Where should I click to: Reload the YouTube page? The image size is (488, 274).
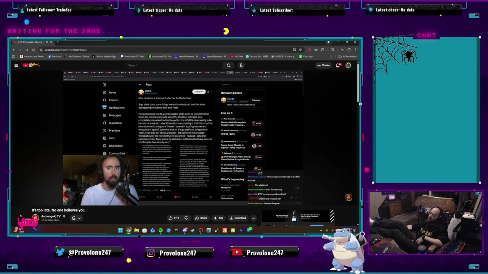pyautogui.click(x=27, y=49)
